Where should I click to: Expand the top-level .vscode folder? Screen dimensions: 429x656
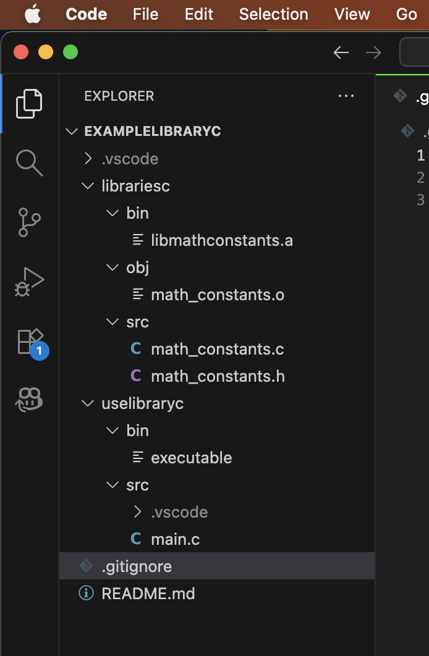coord(129,159)
